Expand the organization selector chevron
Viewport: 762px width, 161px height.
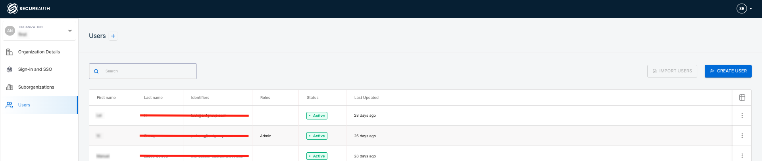[70, 30]
